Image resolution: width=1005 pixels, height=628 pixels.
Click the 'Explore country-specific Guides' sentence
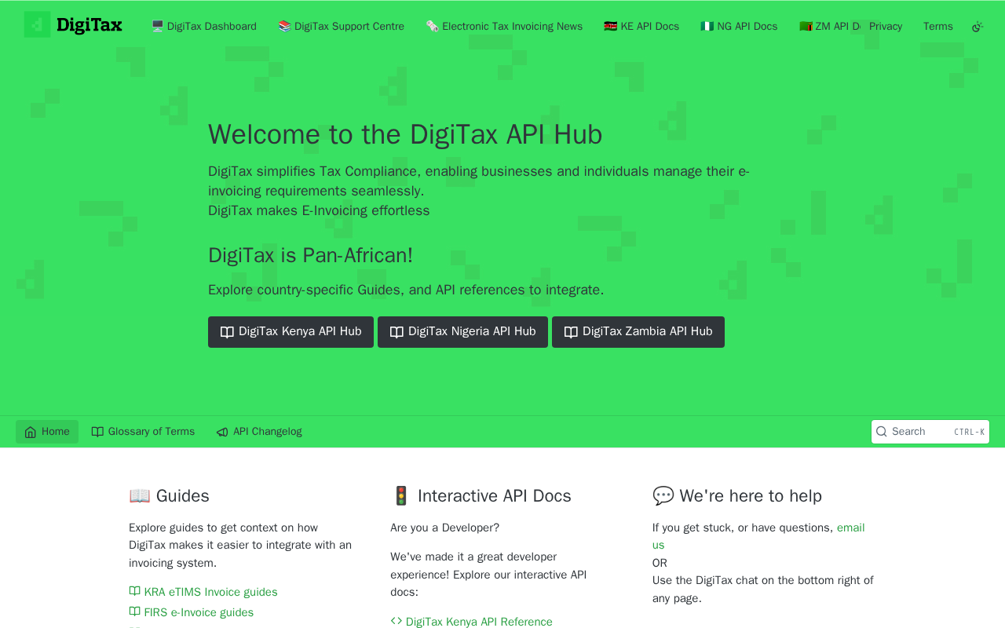pos(406,290)
